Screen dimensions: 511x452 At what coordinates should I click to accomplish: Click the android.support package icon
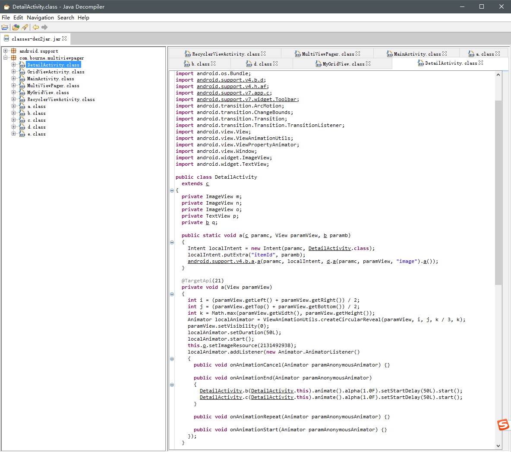(x=14, y=51)
